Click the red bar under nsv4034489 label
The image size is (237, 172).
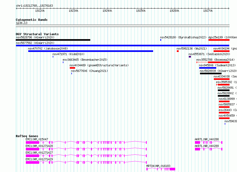(x=72, y=68)
